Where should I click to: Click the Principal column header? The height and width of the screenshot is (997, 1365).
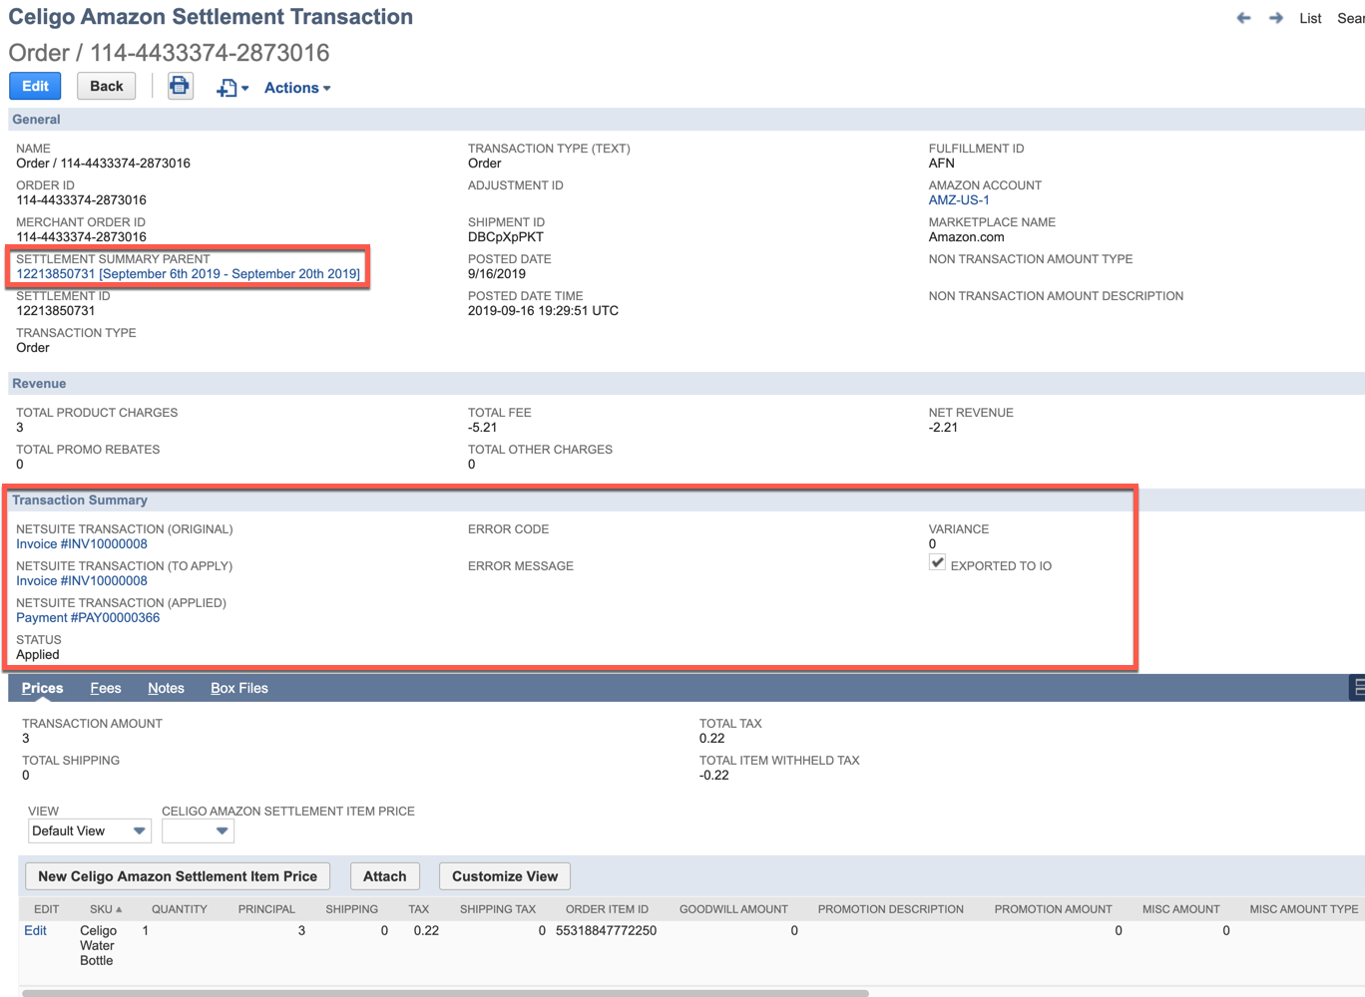point(266,909)
